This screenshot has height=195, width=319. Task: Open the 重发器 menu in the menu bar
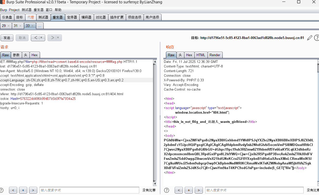(x=39, y=10)
